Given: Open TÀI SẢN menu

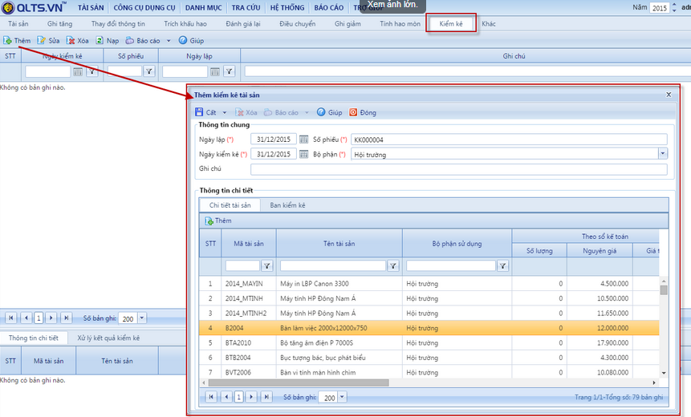Looking at the screenshot, I should 91,7.
